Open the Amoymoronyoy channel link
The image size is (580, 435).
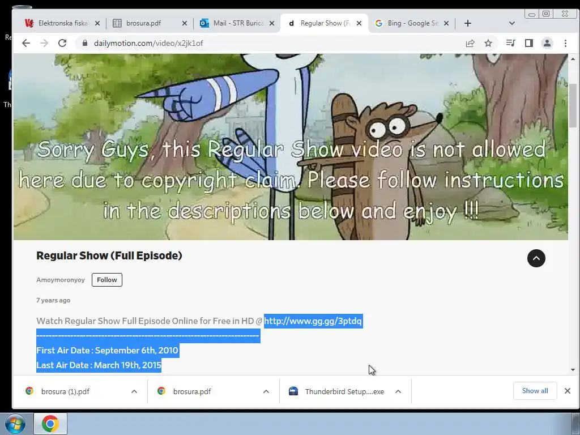pyautogui.click(x=61, y=280)
